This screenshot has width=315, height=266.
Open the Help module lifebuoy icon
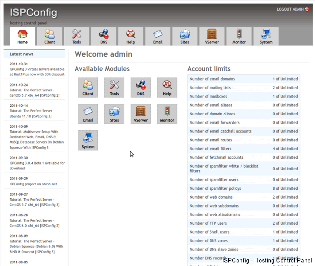point(167,87)
